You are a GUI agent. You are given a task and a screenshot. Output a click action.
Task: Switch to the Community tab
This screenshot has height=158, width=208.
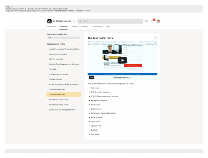coord(52,27)
